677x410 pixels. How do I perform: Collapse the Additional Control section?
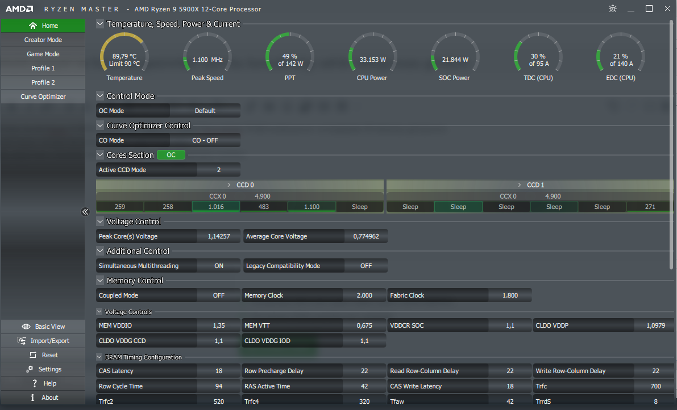(99, 251)
